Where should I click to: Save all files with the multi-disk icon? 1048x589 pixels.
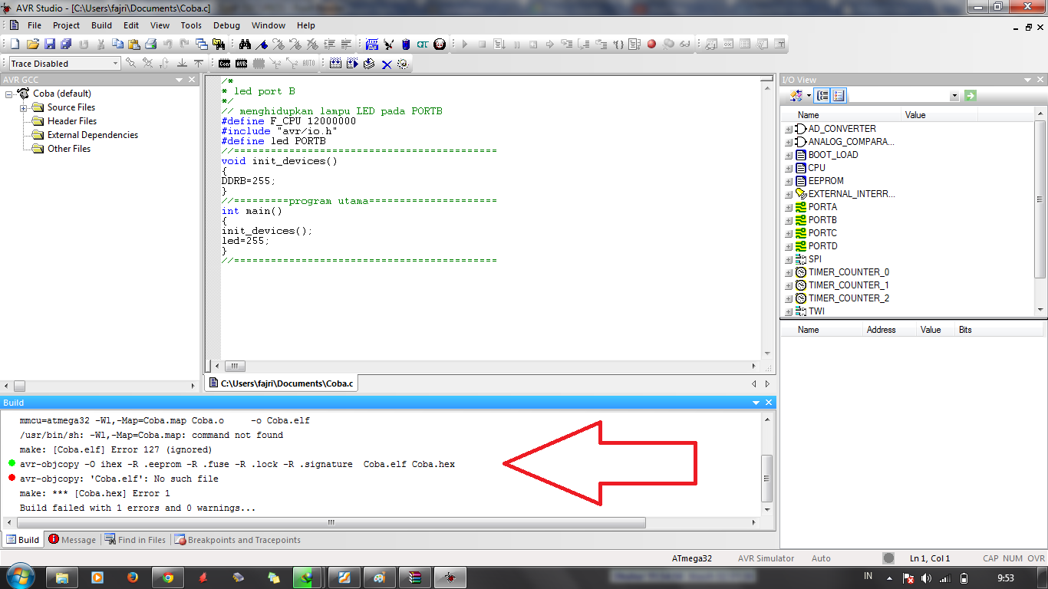coord(66,44)
